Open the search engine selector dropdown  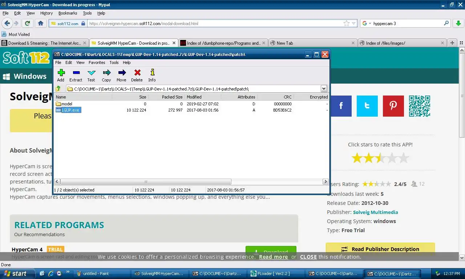(370, 24)
